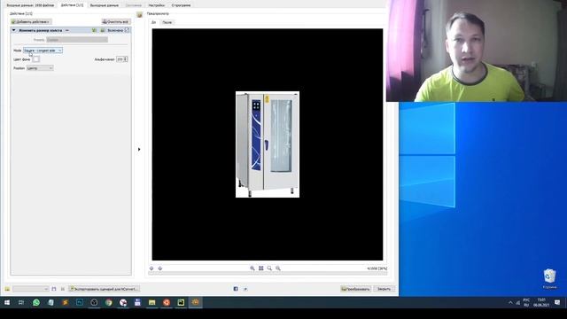Click the Очистить всё button
The image size is (567, 319).
coord(116,21)
